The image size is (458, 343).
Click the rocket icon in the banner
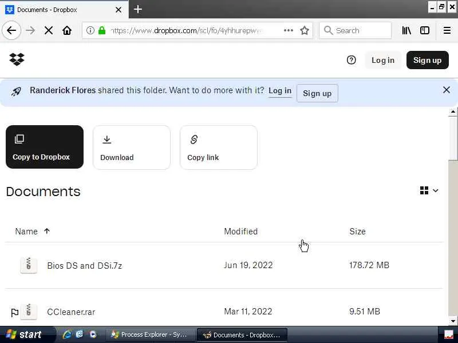coord(16,91)
